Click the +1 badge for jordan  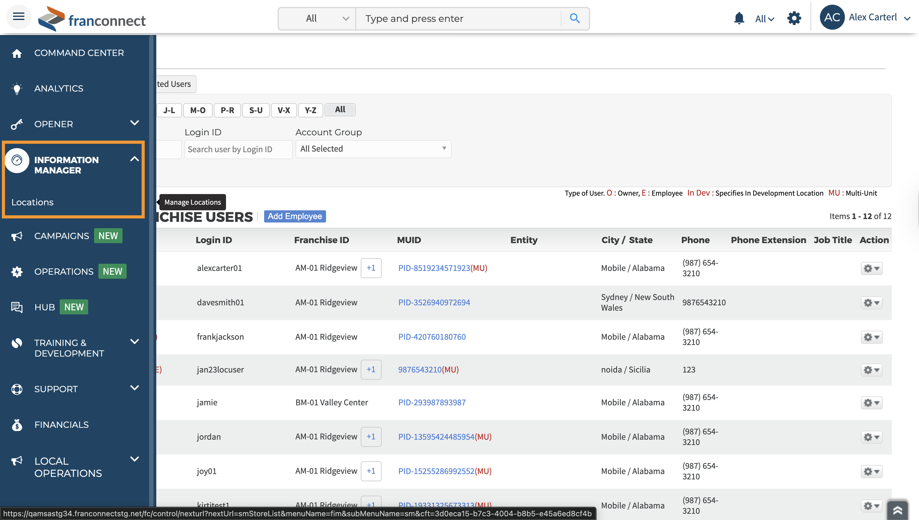coord(371,437)
